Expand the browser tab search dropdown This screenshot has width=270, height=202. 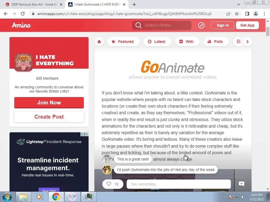pyautogui.click(x=238, y=4)
